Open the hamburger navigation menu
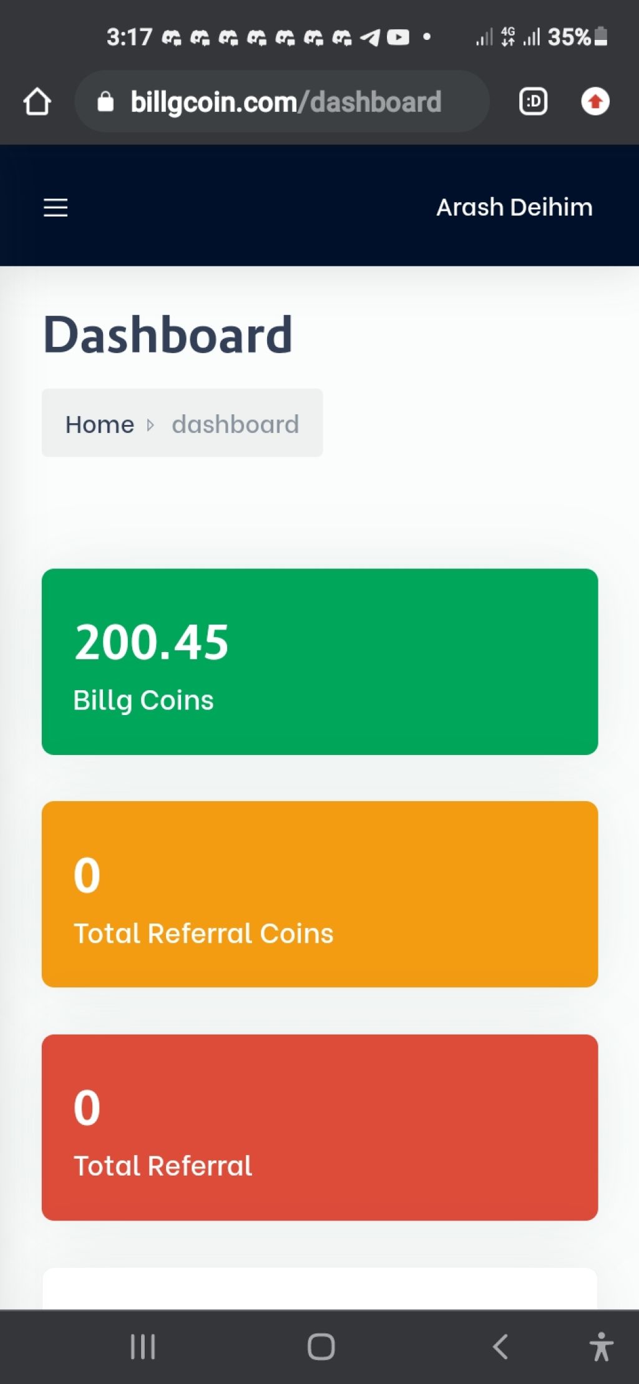The width and height of the screenshot is (639, 1384). pos(56,207)
